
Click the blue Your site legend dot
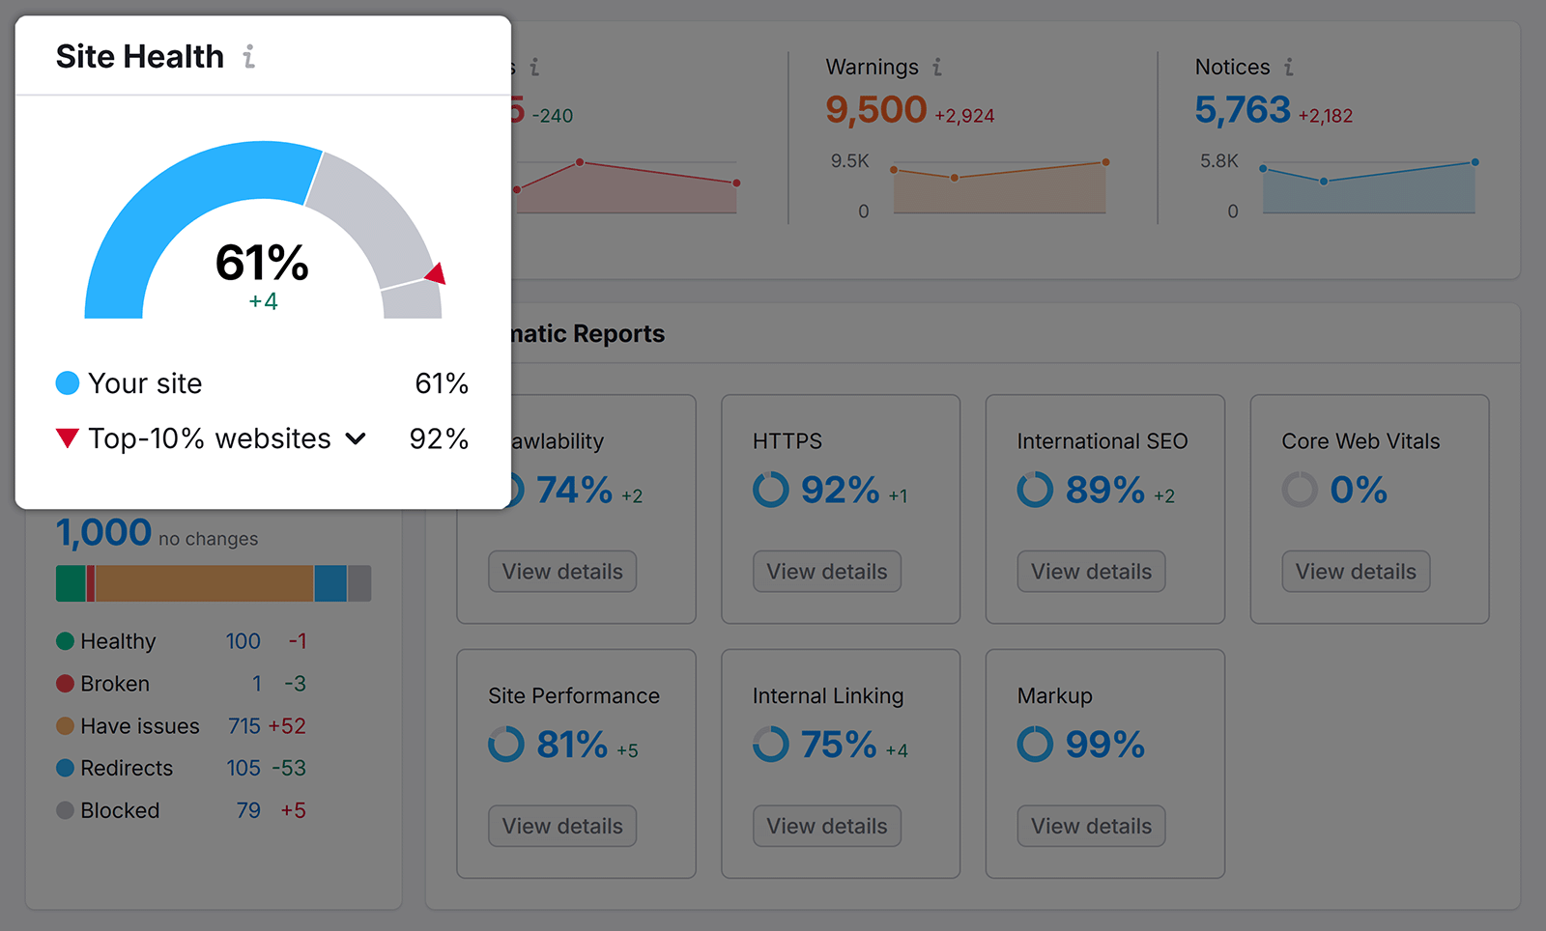(x=66, y=382)
